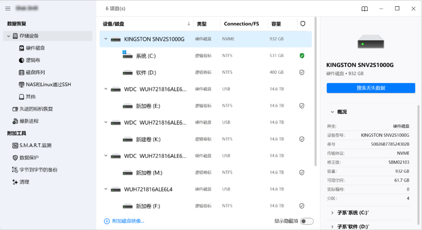Screen dimensions: 422x230
Task: Click the device list vertical scrollbar
Action: tap(315, 91)
